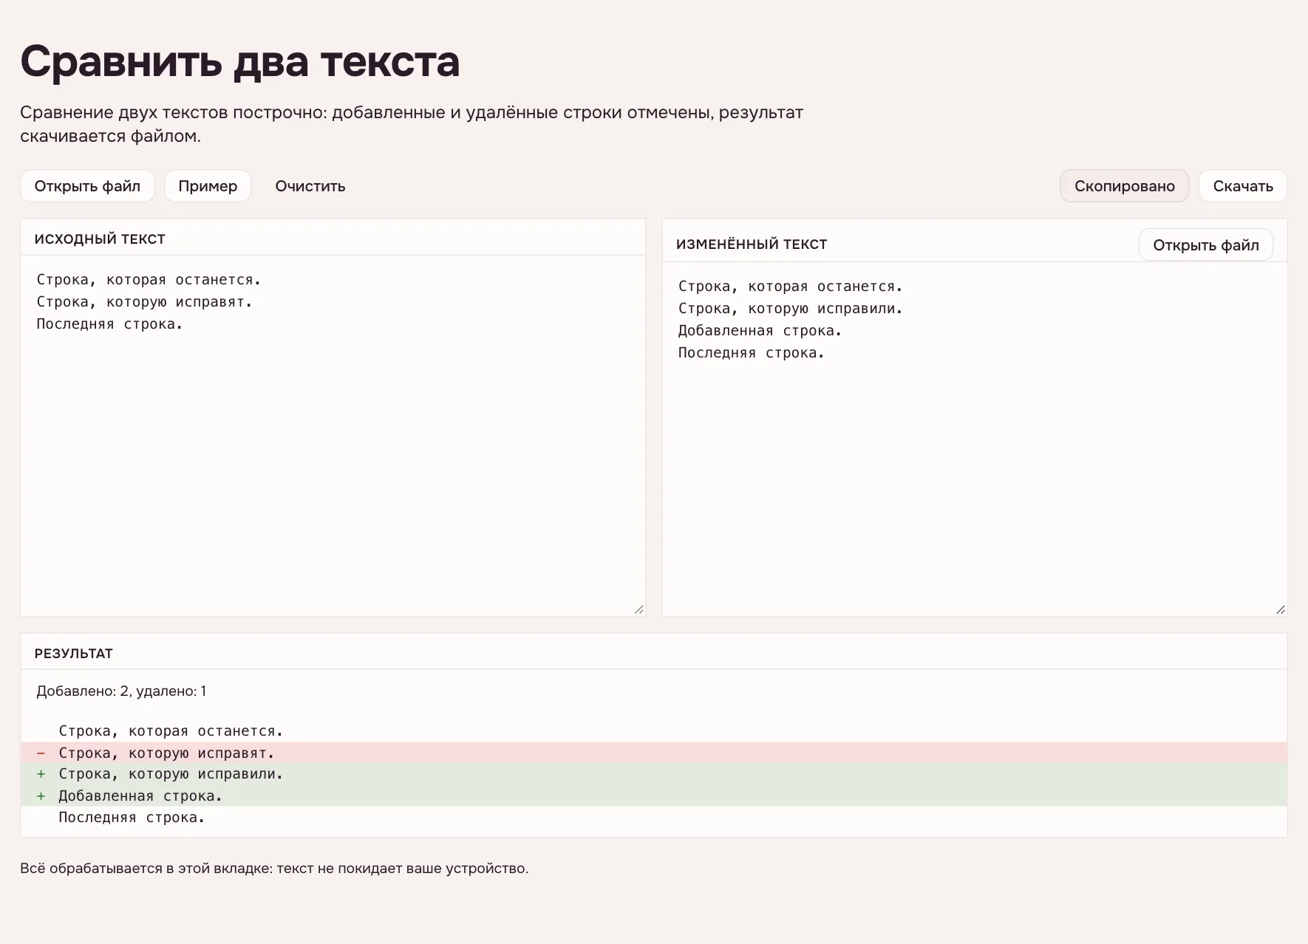Image resolution: width=1308 pixels, height=944 pixels.
Task: Click the minus marker on the removed line
Action: click(41, 753)
